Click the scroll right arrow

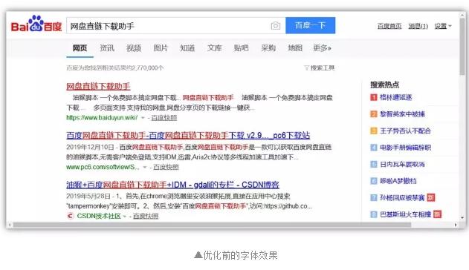click(456, 225)
